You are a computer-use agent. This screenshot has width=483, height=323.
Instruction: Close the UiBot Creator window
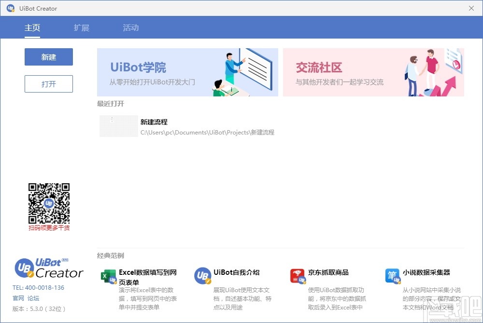coord(471,8)
